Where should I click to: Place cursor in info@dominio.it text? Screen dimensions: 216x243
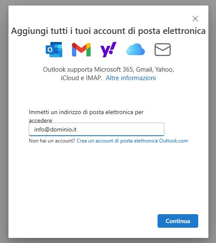tap(55, 129)
